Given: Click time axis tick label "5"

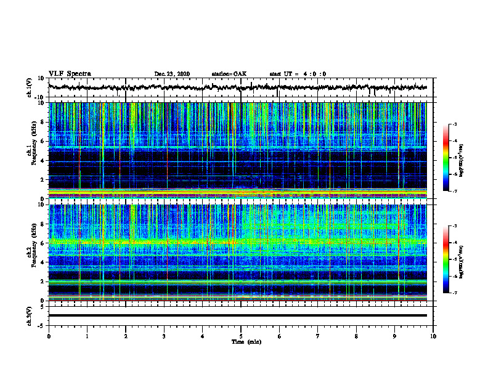Looking at the screenshot, I should click(x=241, y=336).
